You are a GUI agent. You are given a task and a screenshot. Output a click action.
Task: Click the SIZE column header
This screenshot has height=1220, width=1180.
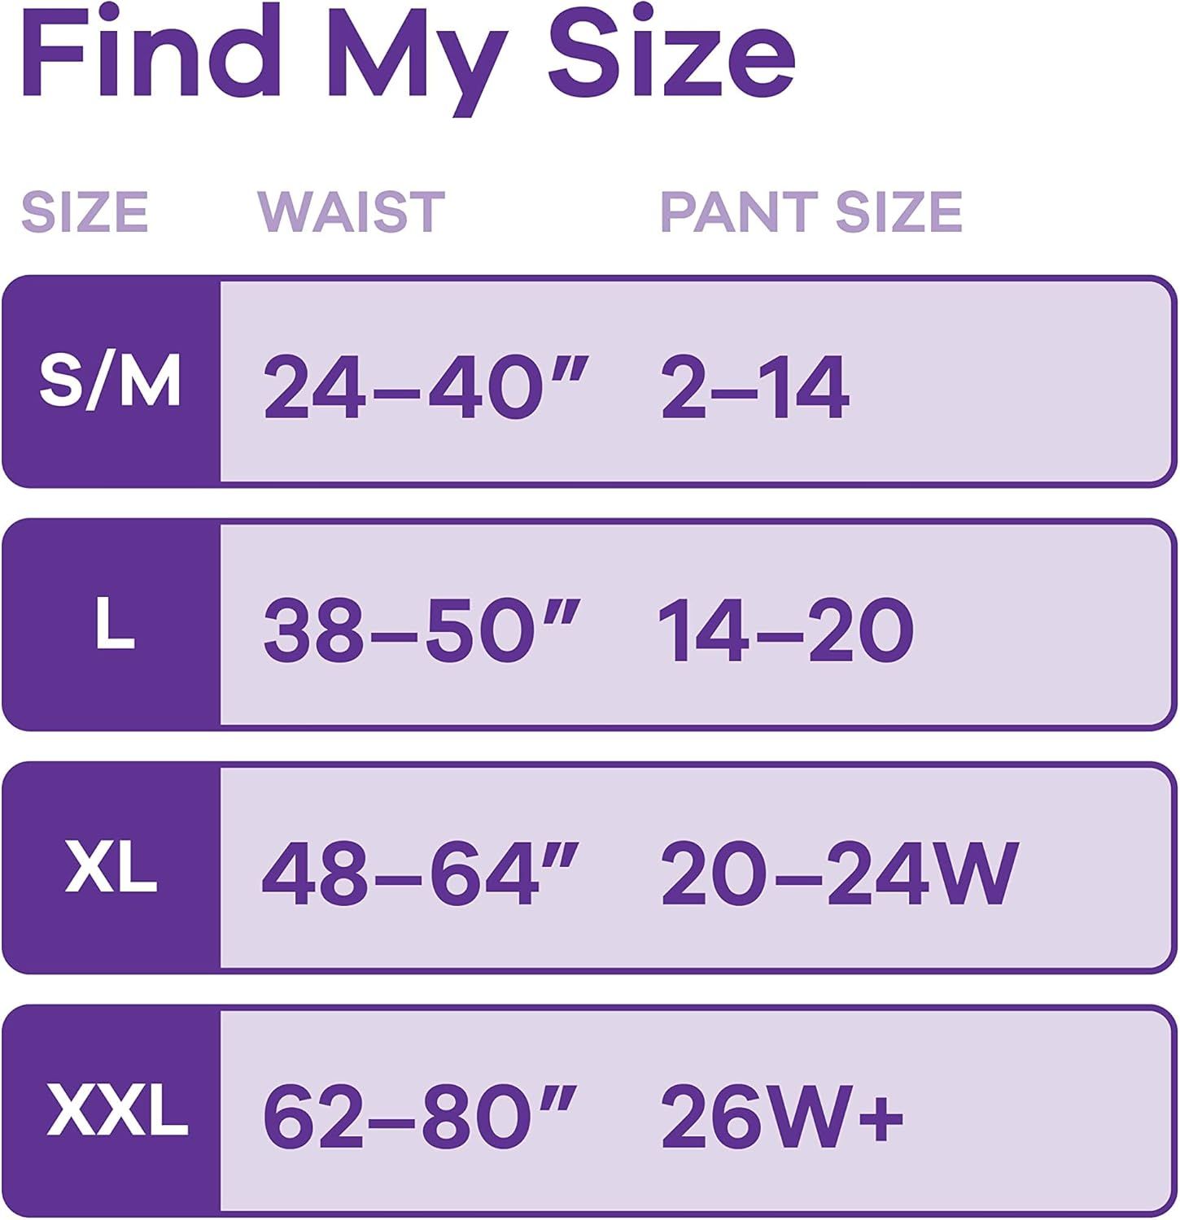(85, 211)
